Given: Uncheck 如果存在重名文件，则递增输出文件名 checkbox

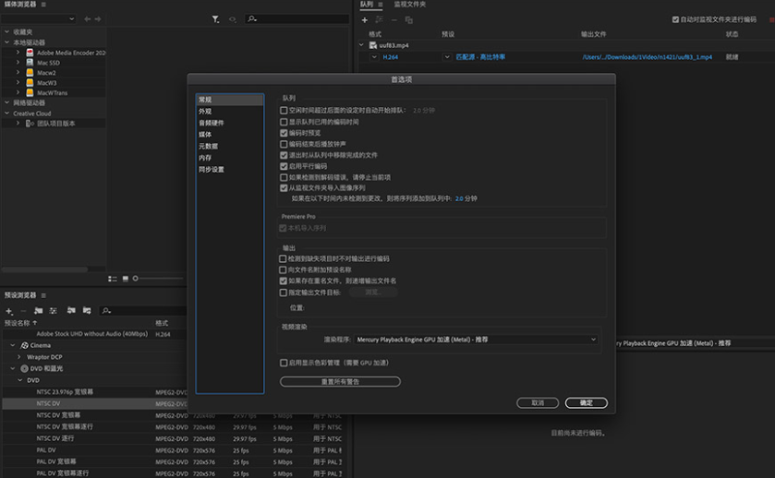Looking at the screenshot, I should (284, 281).
